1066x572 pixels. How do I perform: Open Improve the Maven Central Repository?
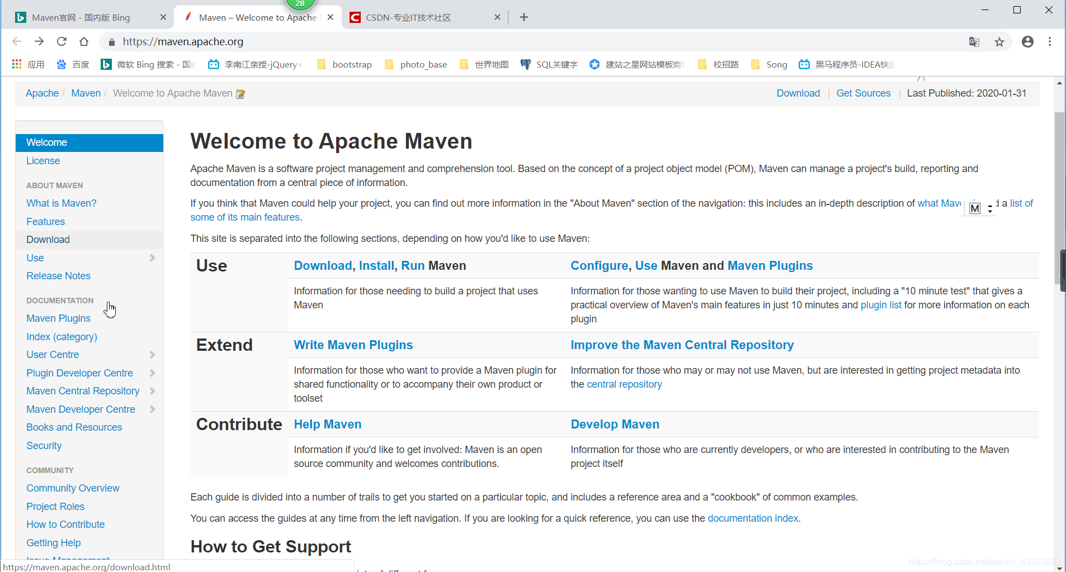coord(682,345)
